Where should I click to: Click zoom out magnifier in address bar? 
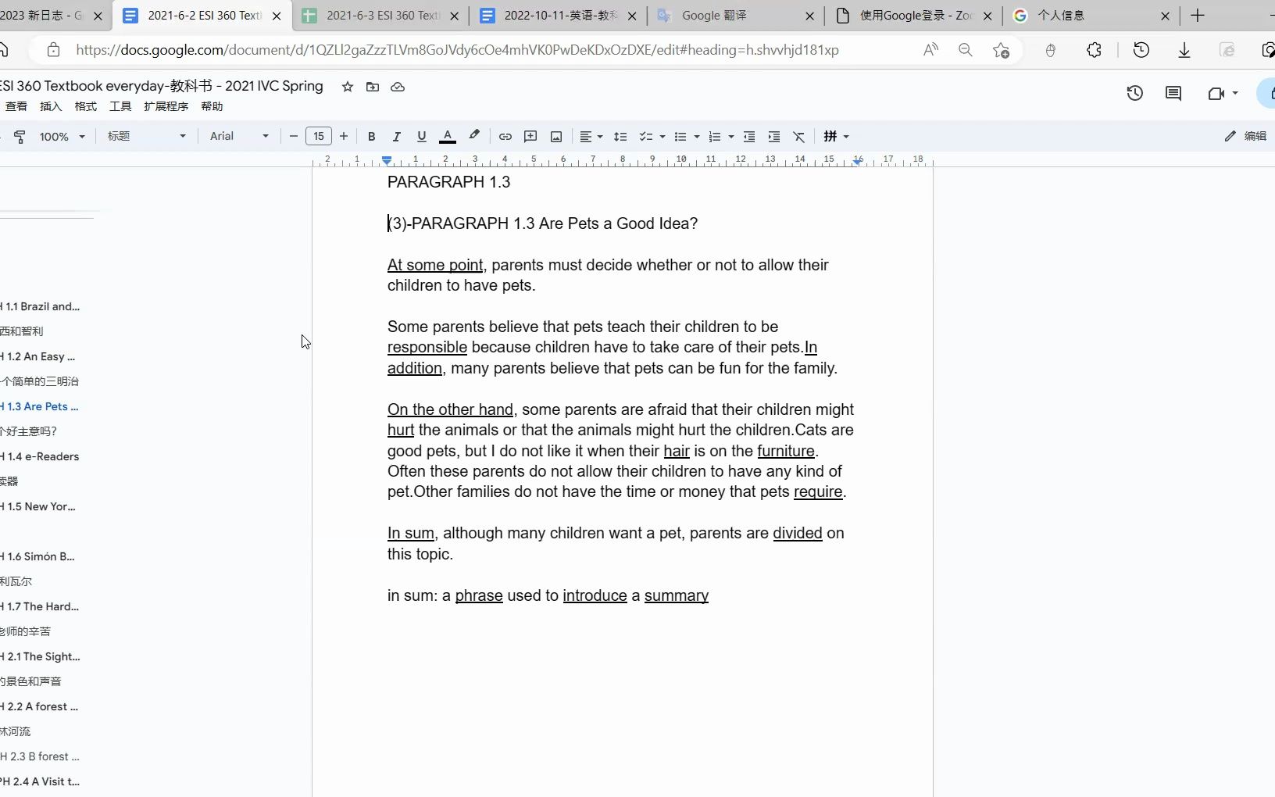click(966, 50)
